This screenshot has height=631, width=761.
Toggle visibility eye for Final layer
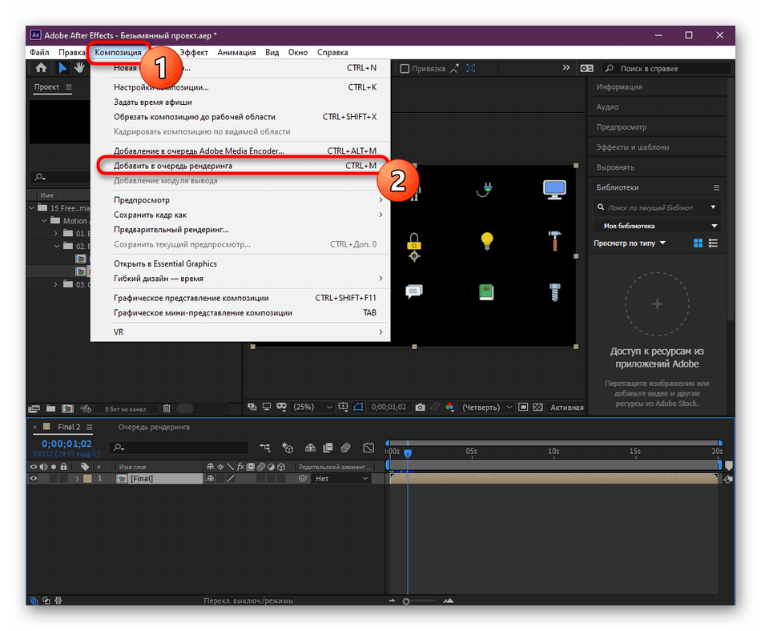click(x=34, y=479)
